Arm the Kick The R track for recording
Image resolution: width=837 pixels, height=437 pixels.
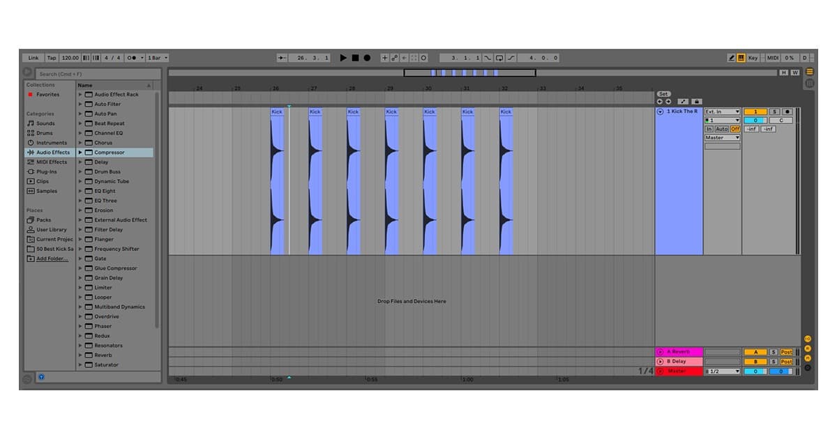[786, 112]
